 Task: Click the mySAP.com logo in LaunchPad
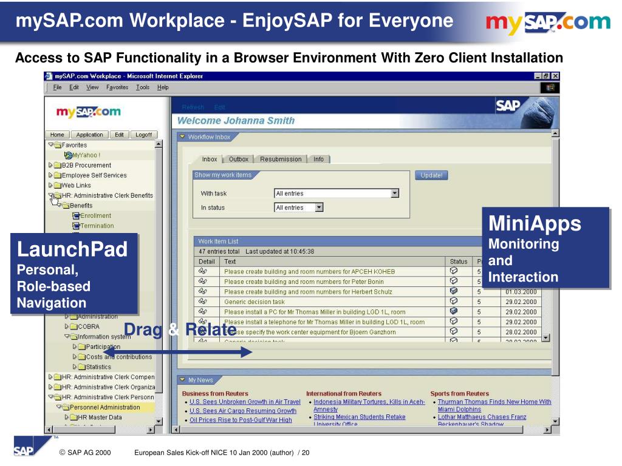coord(88,112)
